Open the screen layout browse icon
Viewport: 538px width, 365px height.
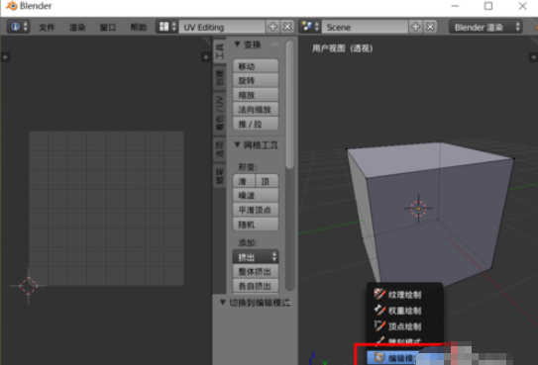pyautogui.click(x=167, y=27)
